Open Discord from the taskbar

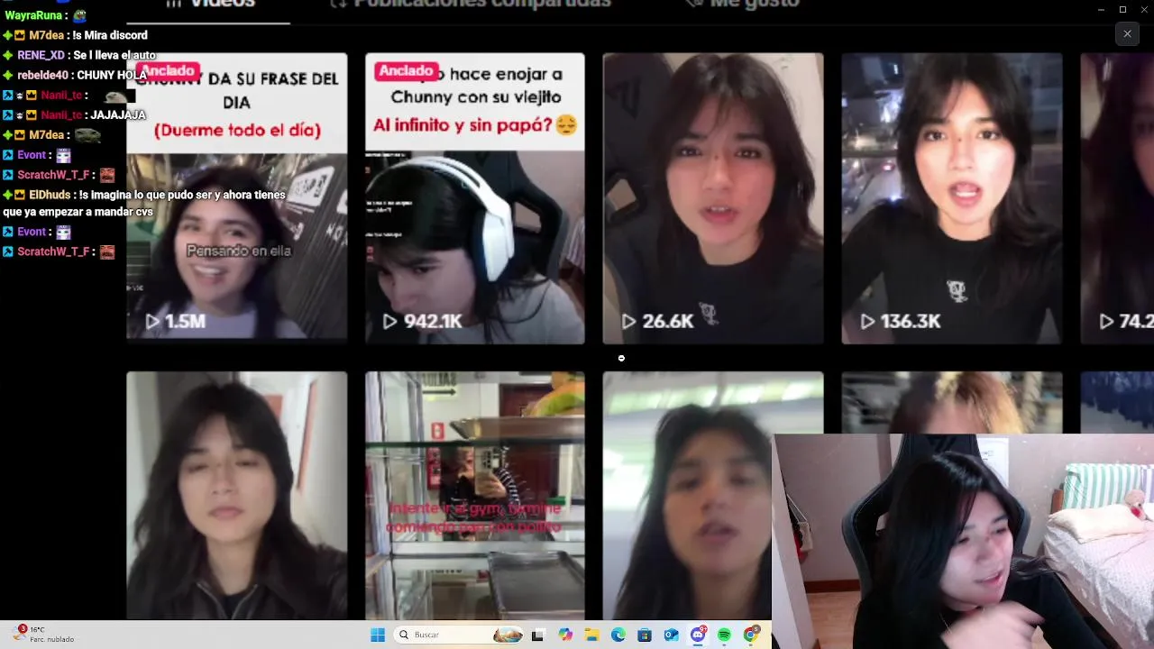click(x=698, y=635)
